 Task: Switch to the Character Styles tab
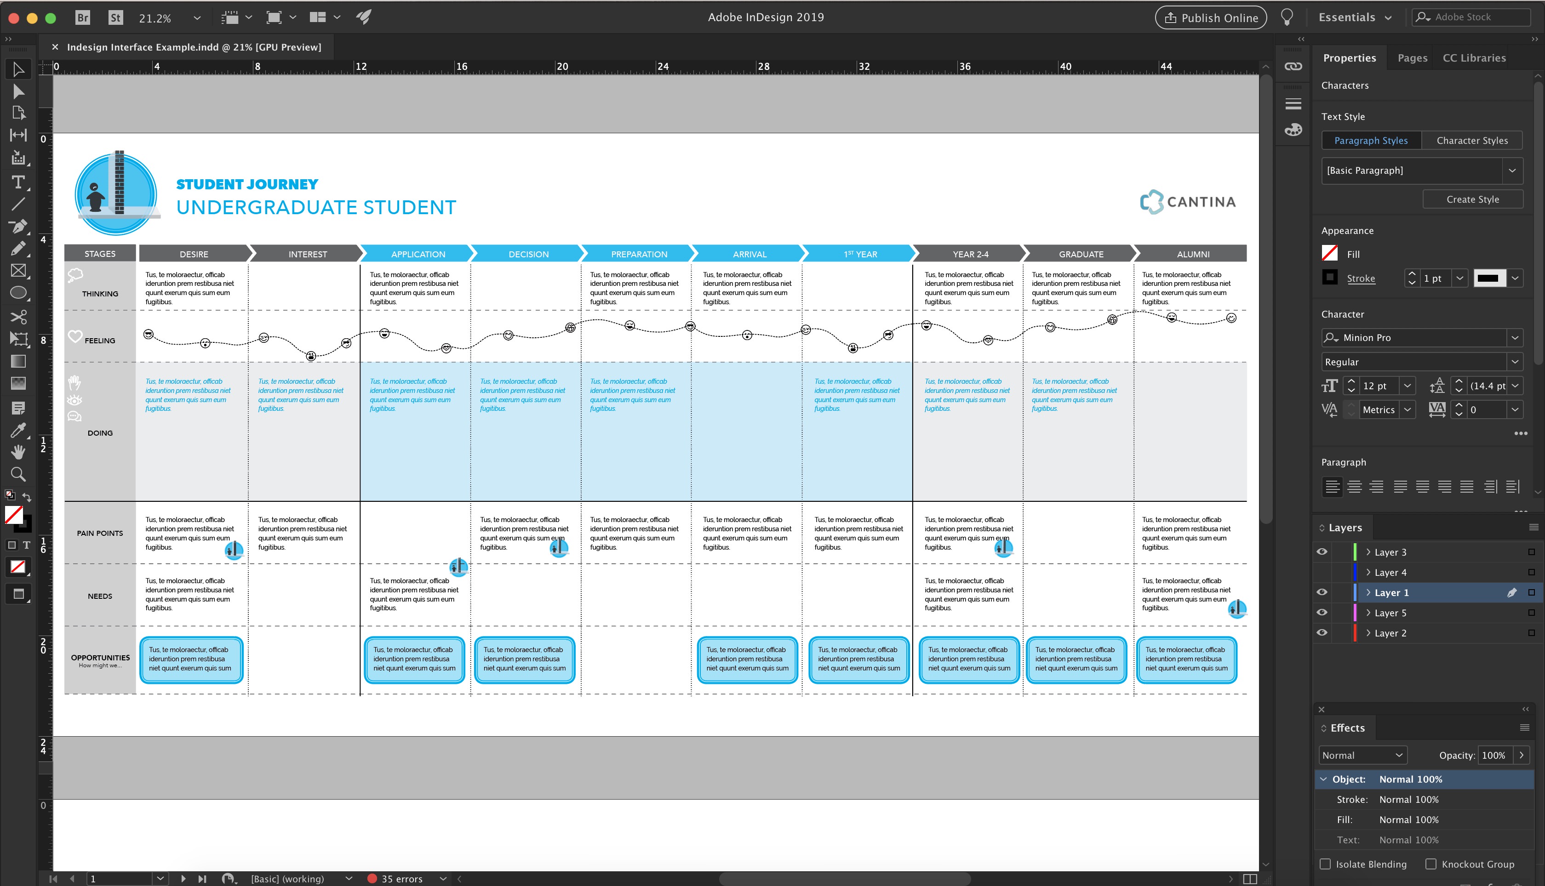(x=1472, y=140)
